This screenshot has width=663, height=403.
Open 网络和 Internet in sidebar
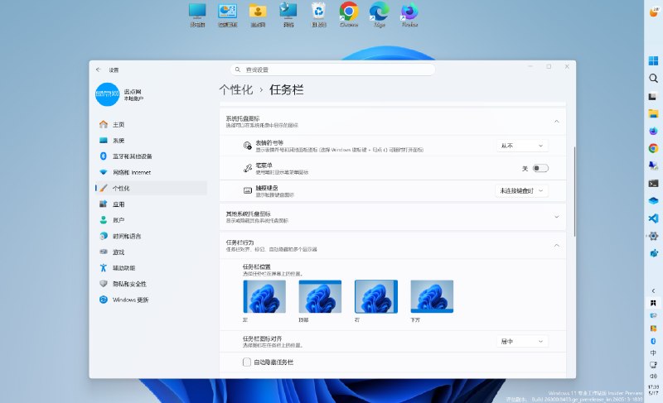click(x=152, y=172)
